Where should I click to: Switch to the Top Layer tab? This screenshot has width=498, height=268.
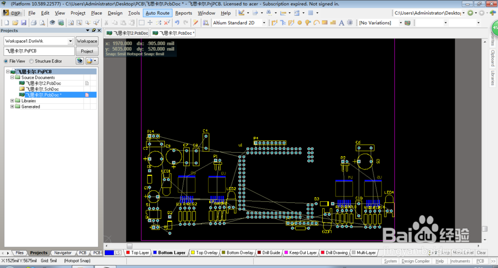pos(137,253)
